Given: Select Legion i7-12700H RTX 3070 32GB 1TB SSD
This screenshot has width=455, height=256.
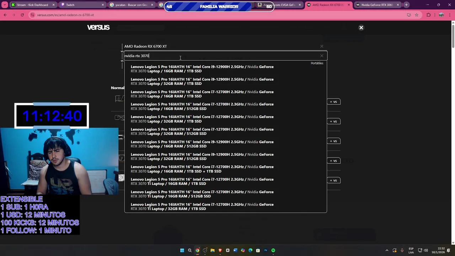Looking at the screenshot, I should (225, 119).
